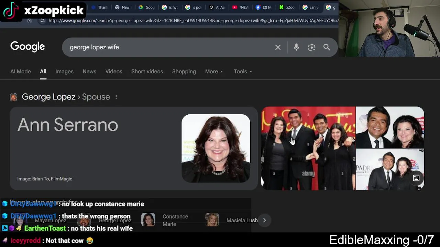This screenshot has width=440, height=247.
Task: Switch to the 'is pol' Google tab
Action: (x=193, y=7)
